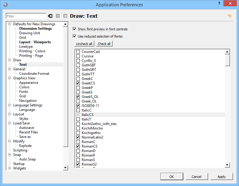Open Layout - Viewports settings

point(35,42)
